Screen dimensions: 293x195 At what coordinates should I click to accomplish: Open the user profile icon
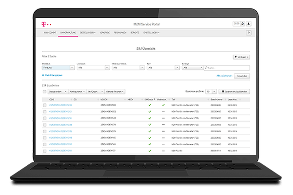tap(248, 23)
